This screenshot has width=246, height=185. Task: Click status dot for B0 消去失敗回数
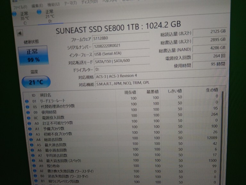36,176
